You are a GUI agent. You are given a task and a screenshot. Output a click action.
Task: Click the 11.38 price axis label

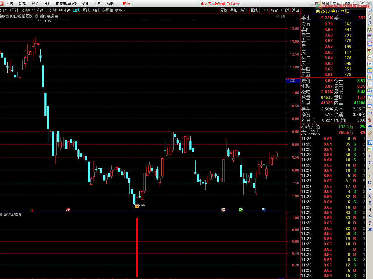(x=293, y=81)
